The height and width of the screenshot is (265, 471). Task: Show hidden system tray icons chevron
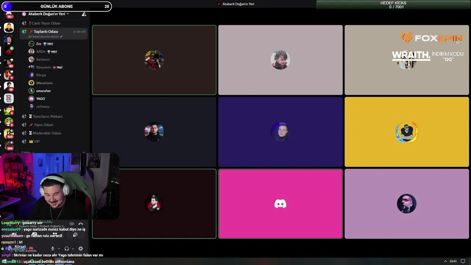pos(445,261)
